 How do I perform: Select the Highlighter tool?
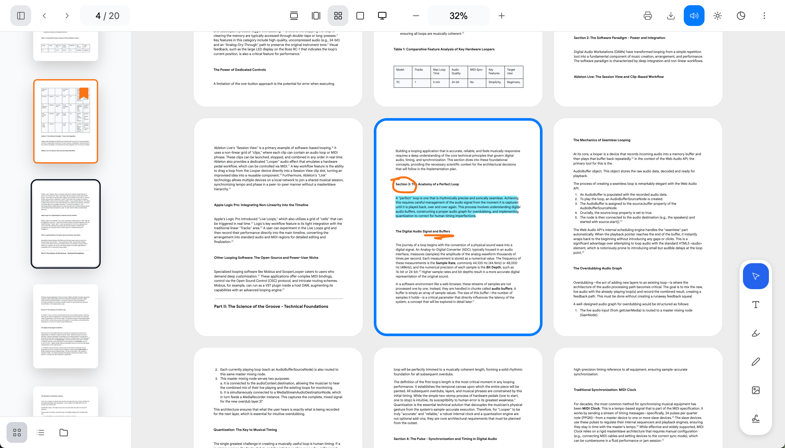point(756,333)
